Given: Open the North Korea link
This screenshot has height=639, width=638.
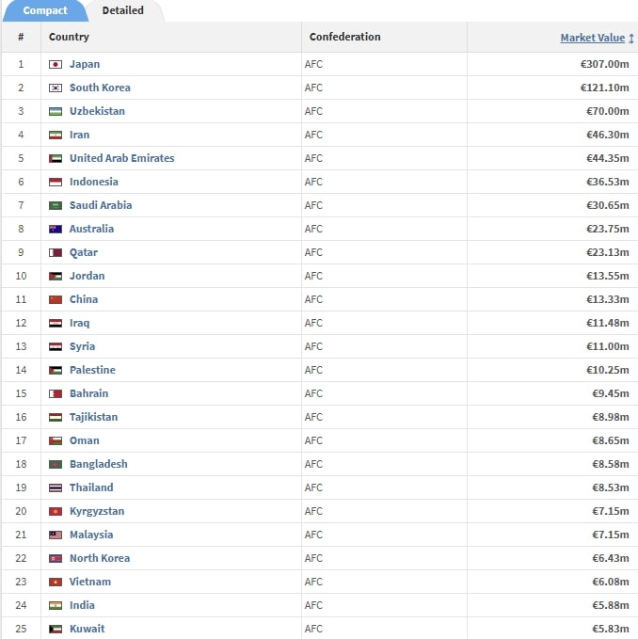Looking at the screenshot, I should pyautogui.click(x=100, y=558).
